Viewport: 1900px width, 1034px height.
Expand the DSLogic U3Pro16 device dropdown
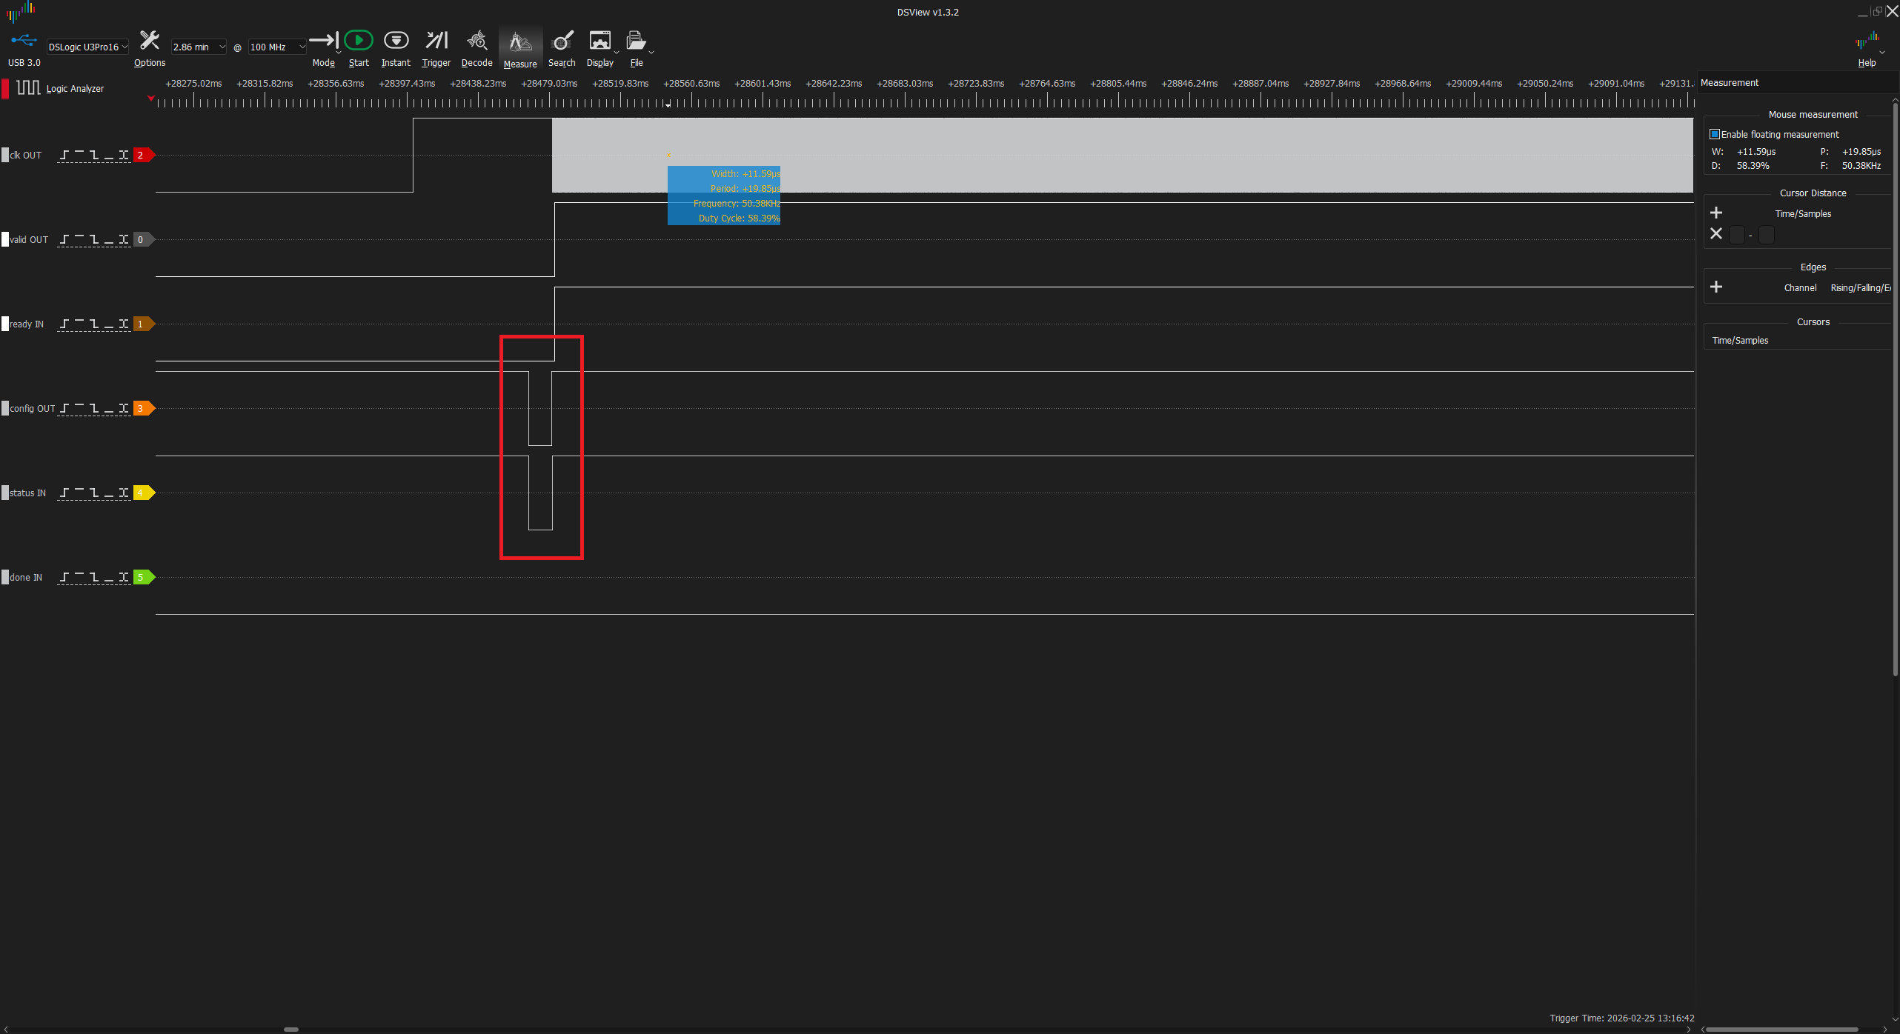(88, 47)
